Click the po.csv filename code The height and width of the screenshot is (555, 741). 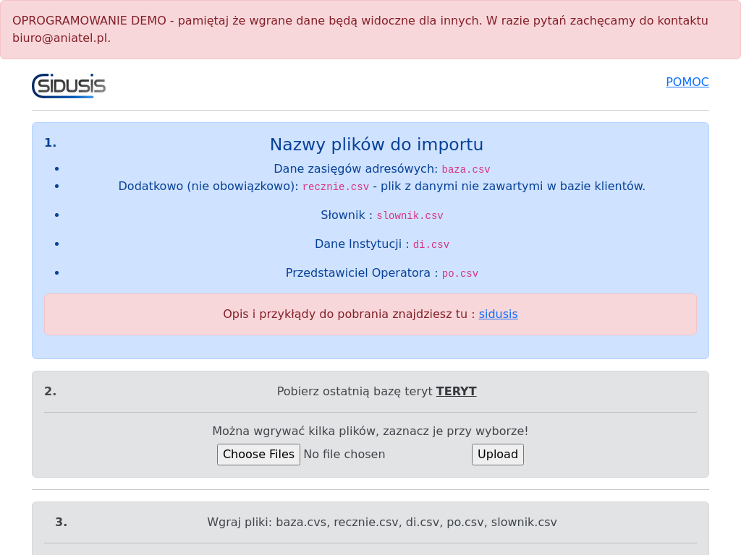pos(460,274)
